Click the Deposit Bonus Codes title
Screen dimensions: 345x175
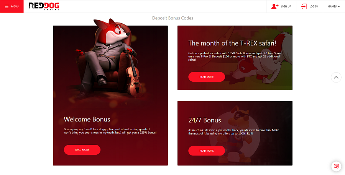(x=173, y=18)
